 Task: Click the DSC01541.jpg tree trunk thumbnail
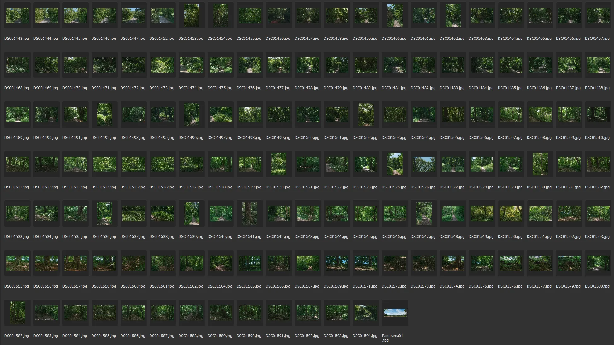click(x=250, y=214)
